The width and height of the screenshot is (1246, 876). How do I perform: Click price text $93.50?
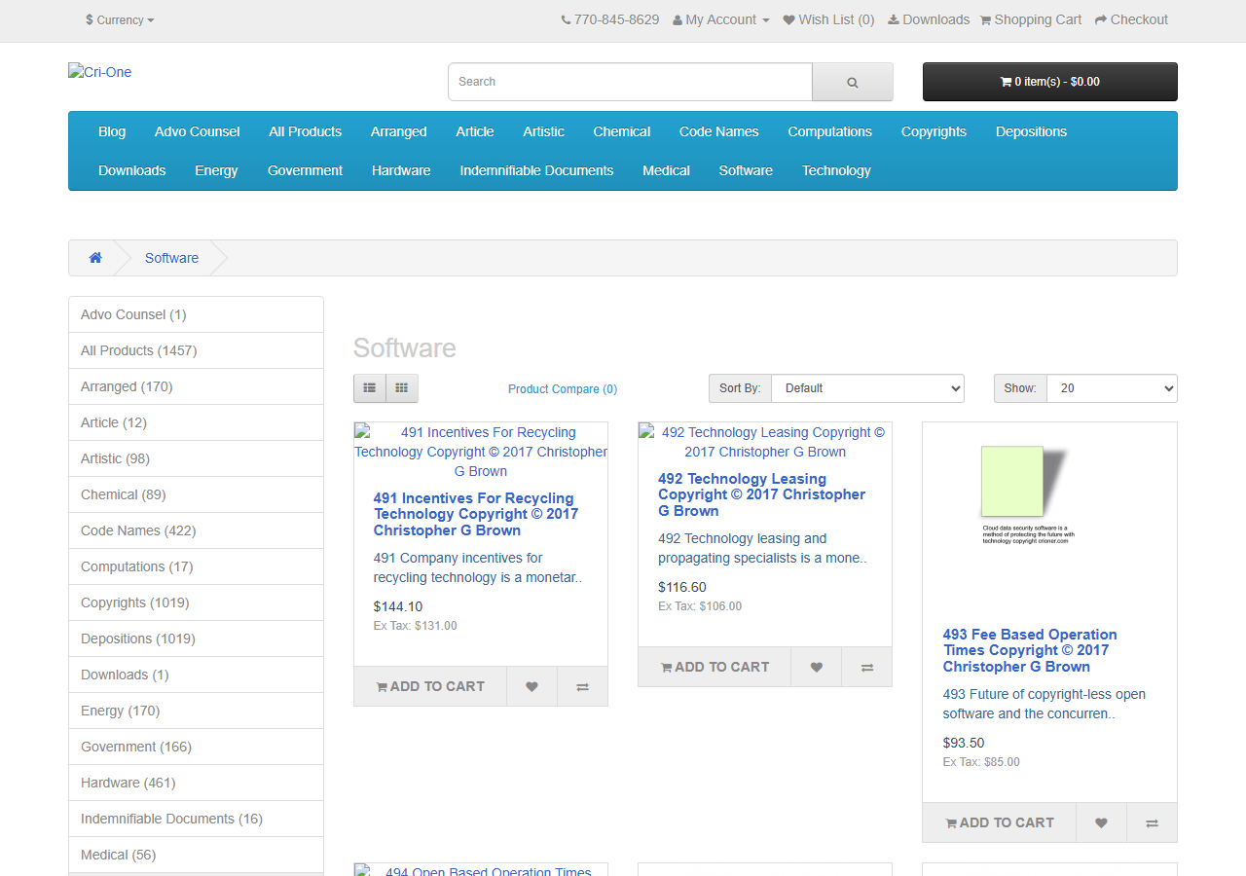pos(964,743)
